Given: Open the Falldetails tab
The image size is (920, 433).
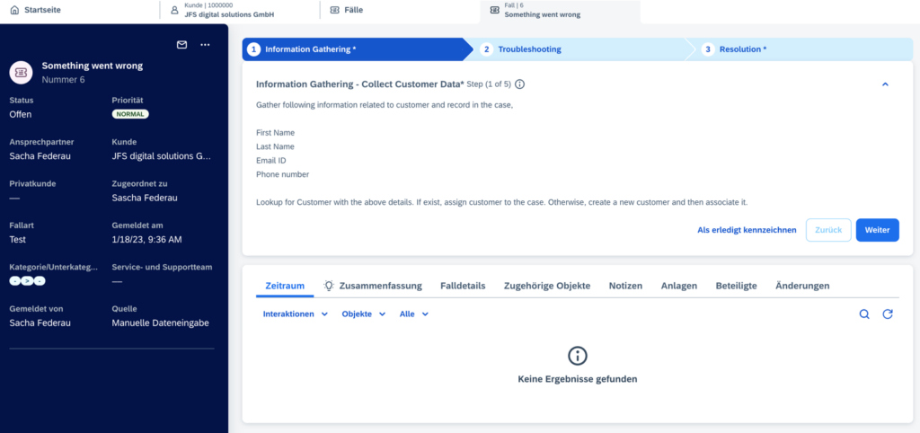Looking at the screenshot, I should 463,286.
